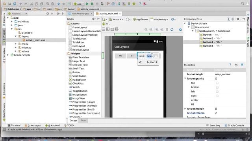Collapse the layout:gravity property
This screenshot has width=252, height=141.
click(x=185, y=78)
